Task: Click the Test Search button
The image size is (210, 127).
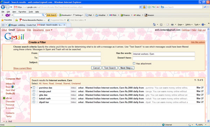Action: point(110,68)
